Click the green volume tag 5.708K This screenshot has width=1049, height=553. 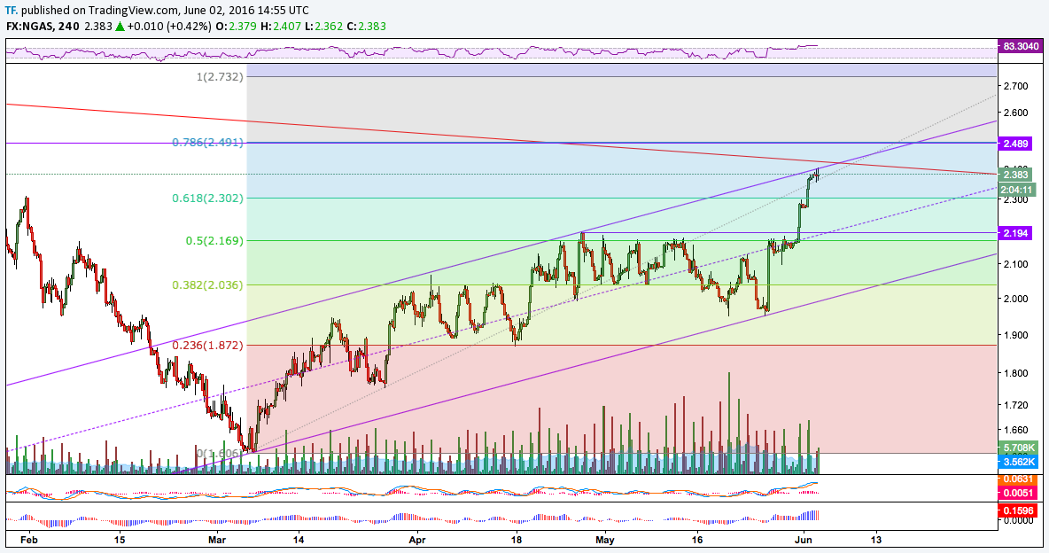coord(1018,448)
